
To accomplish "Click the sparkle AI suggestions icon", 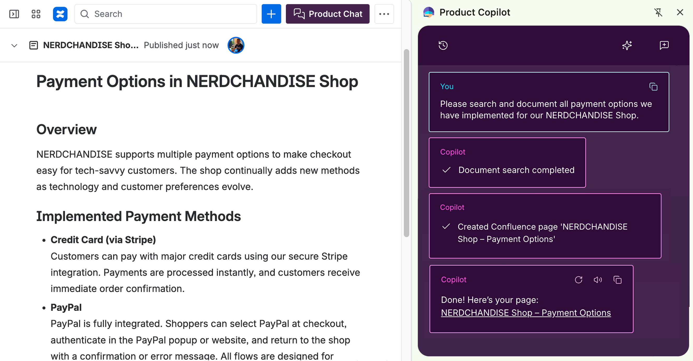I will coord(627,45).
